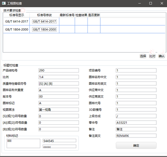This screenshot has height=157, width=167.
Task: Click the large 材料标记 box containing |||||
Action: (23, 143)
